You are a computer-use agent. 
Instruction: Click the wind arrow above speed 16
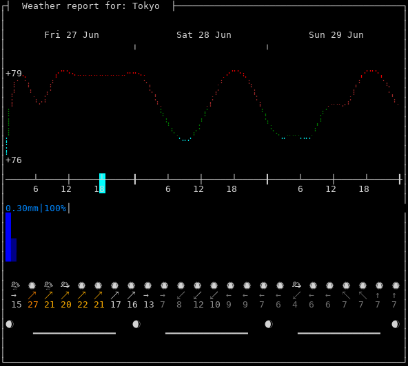click(x=132, y=295)
